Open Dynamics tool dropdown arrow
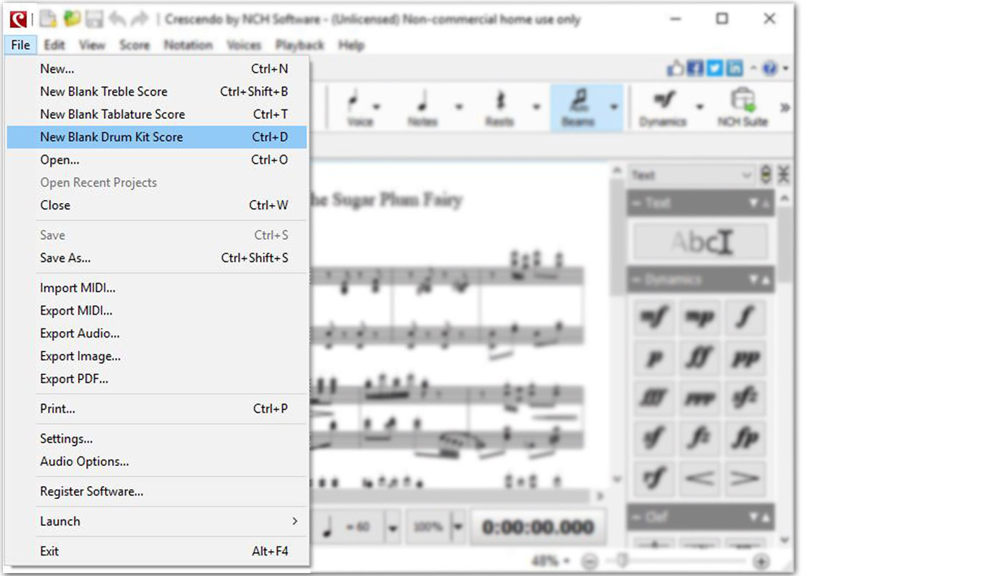The width and height of the screenshot is (996, 576). click(x=700, y=107)
